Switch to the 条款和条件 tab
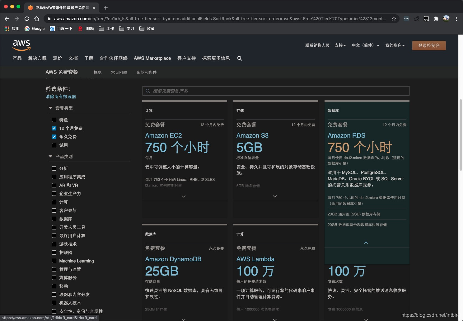The image size is (463, 321). [x=147, y=73]
